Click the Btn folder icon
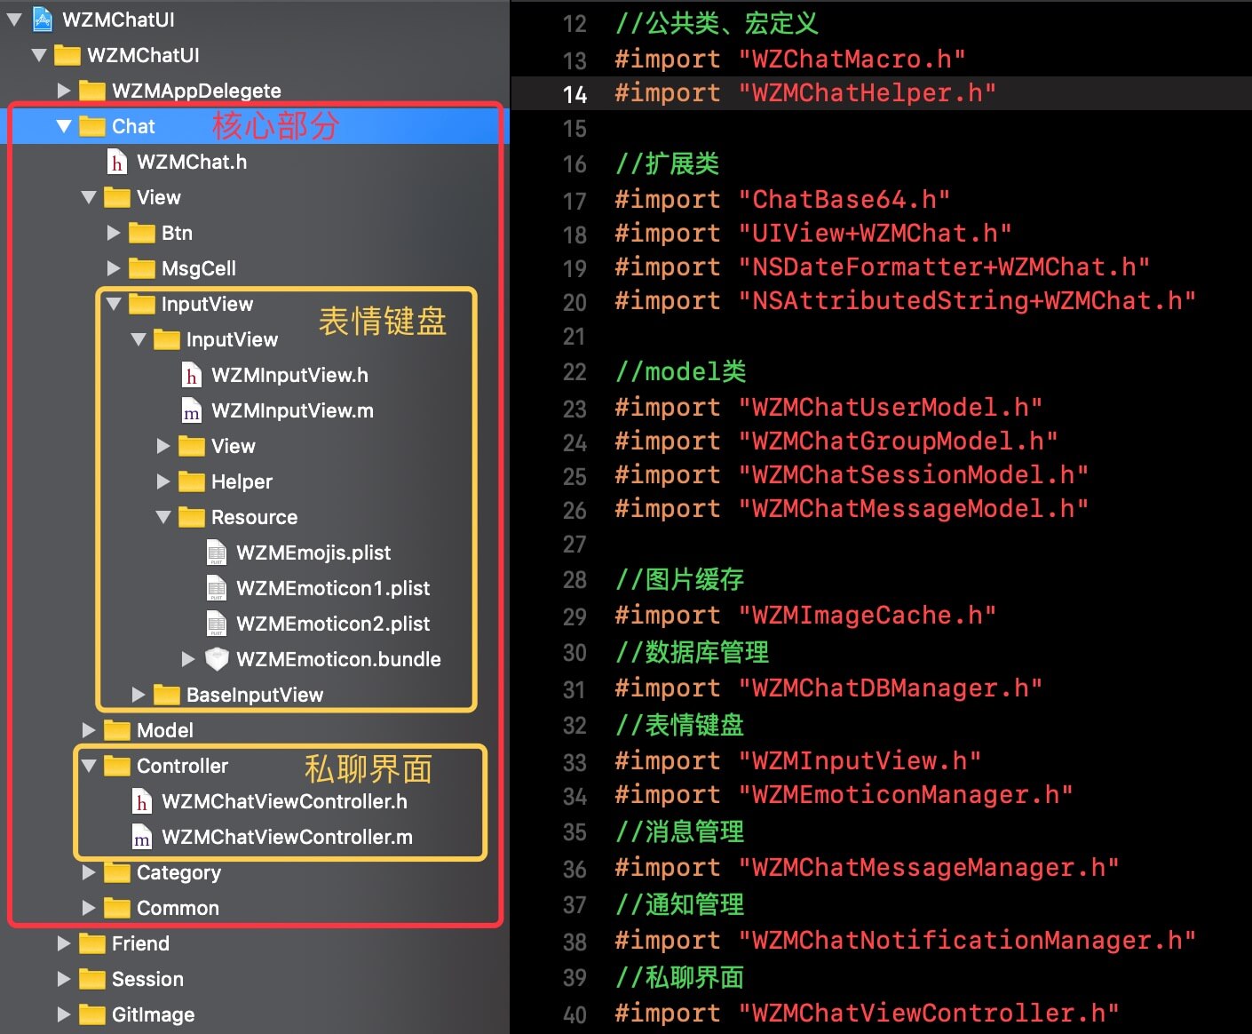1252x1034 pixels. point(142,233)
